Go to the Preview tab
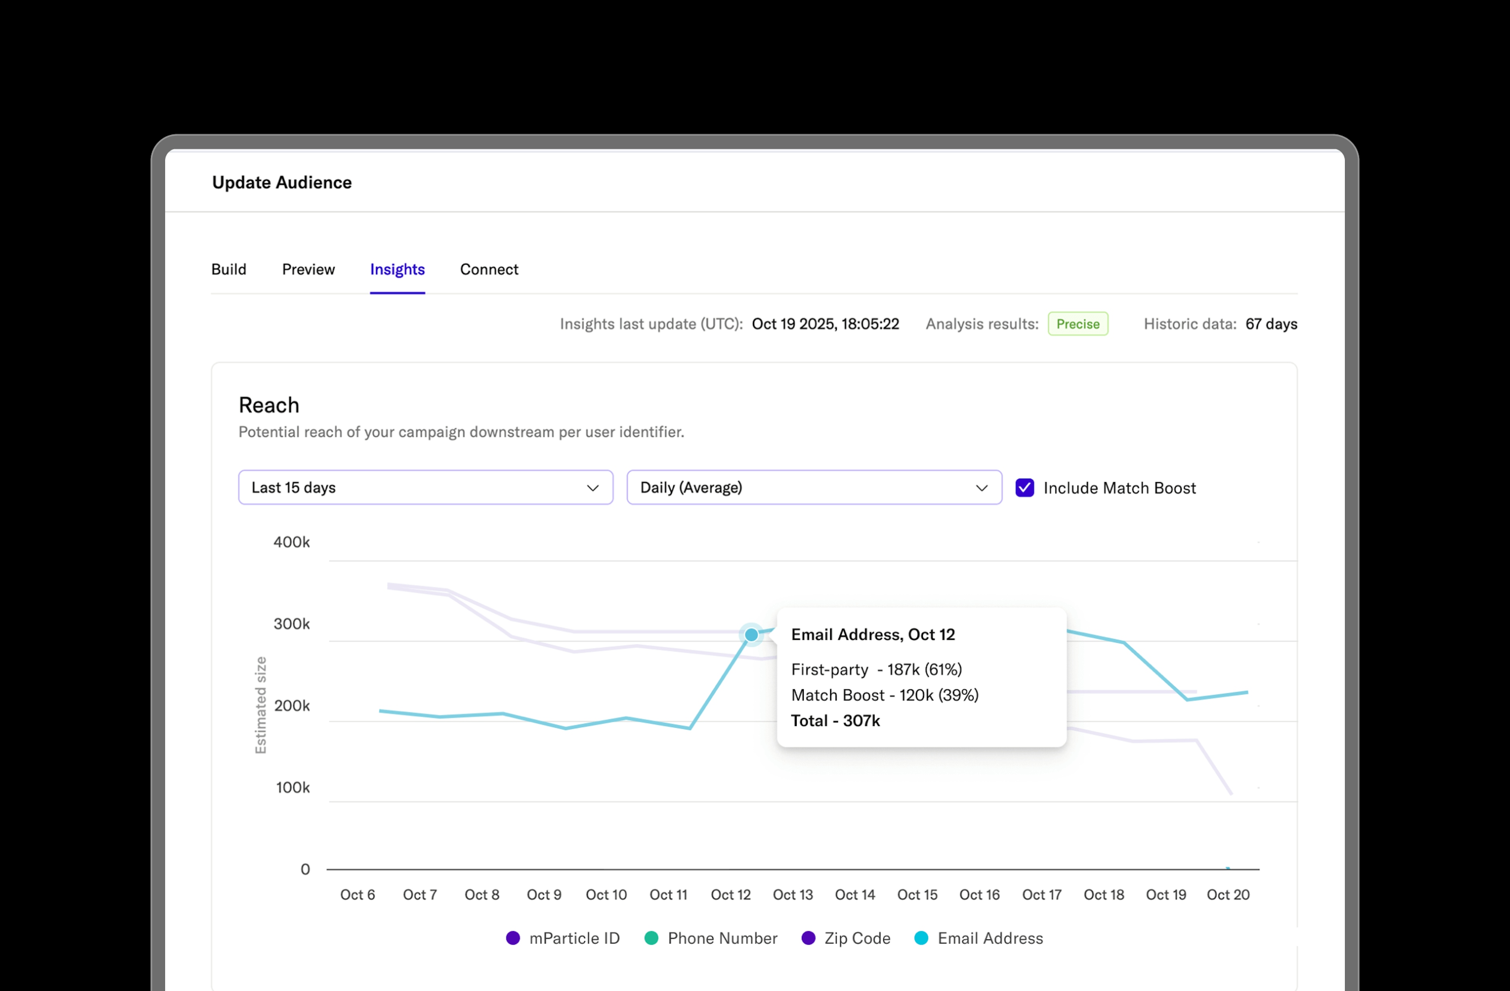This screenshot has width=1510, height=991. [x=308, y=269]
